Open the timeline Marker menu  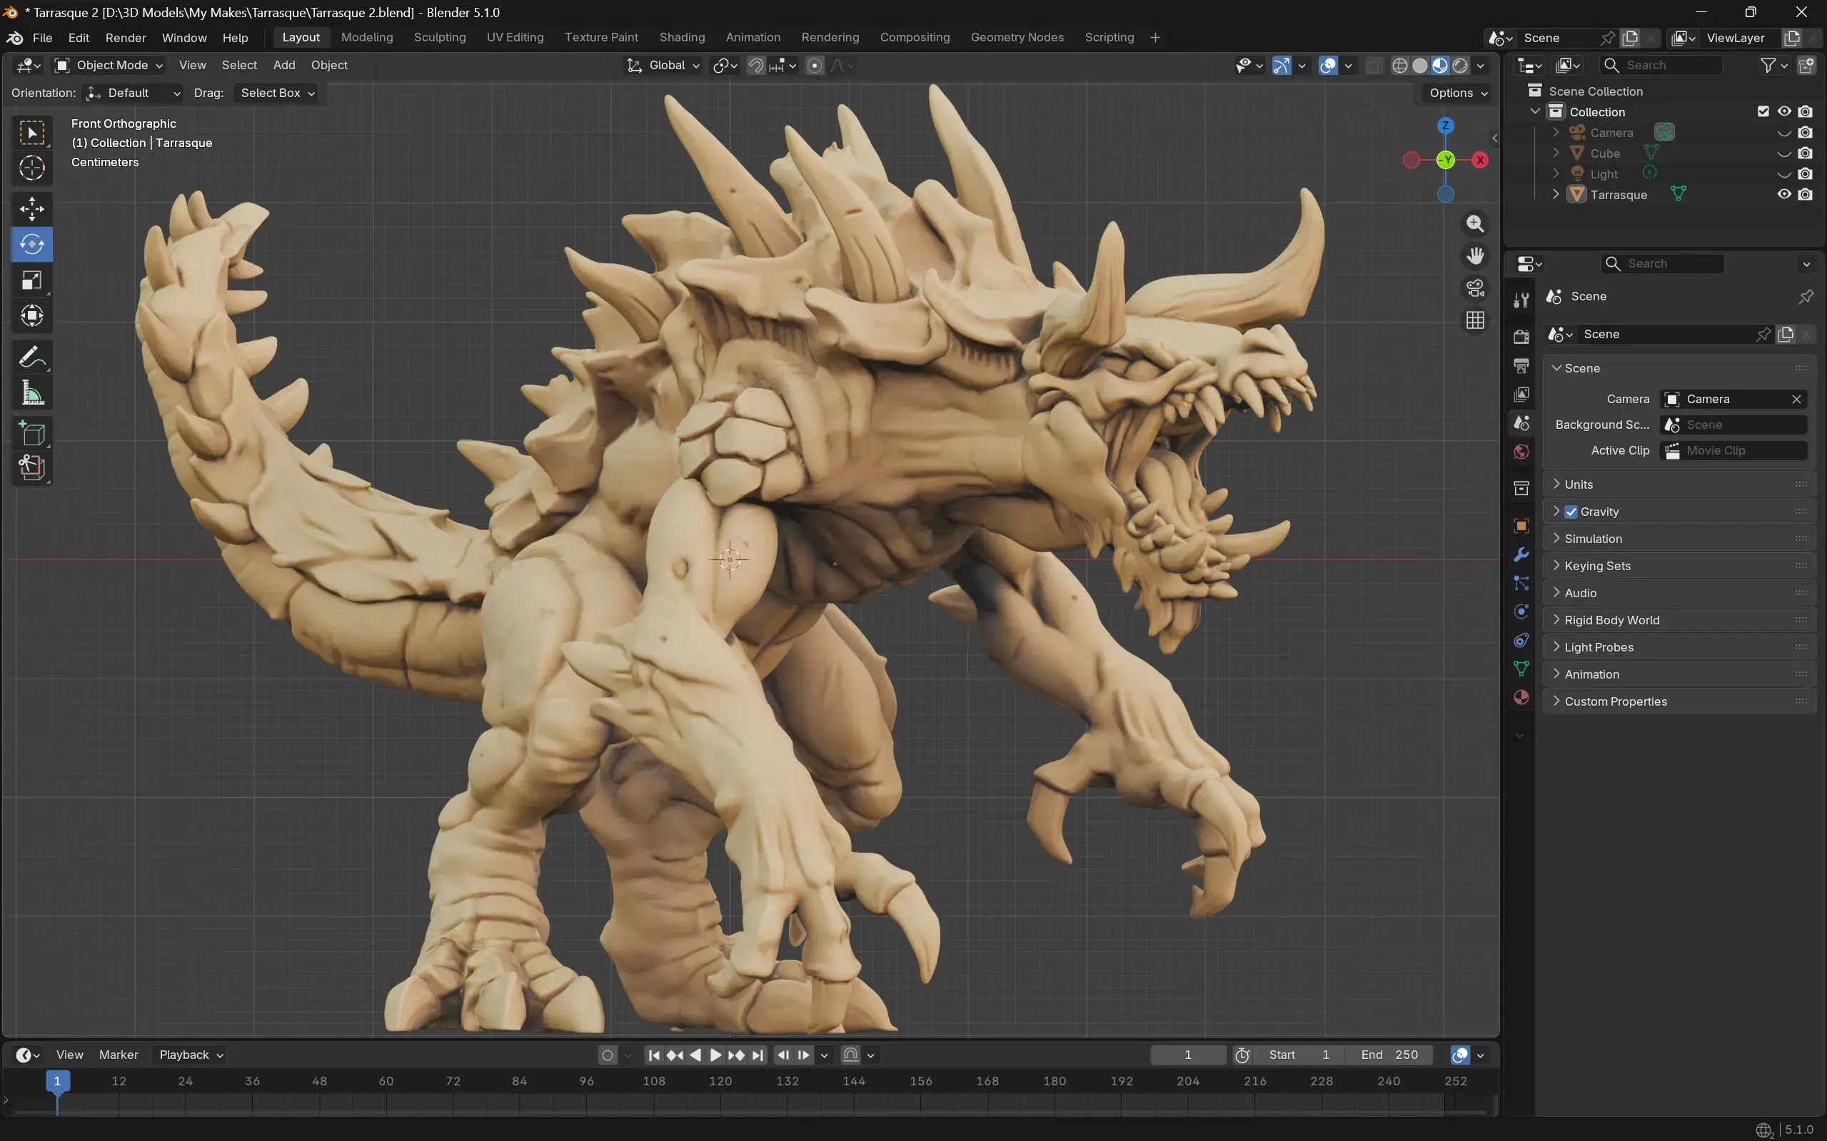(119, 1055)
